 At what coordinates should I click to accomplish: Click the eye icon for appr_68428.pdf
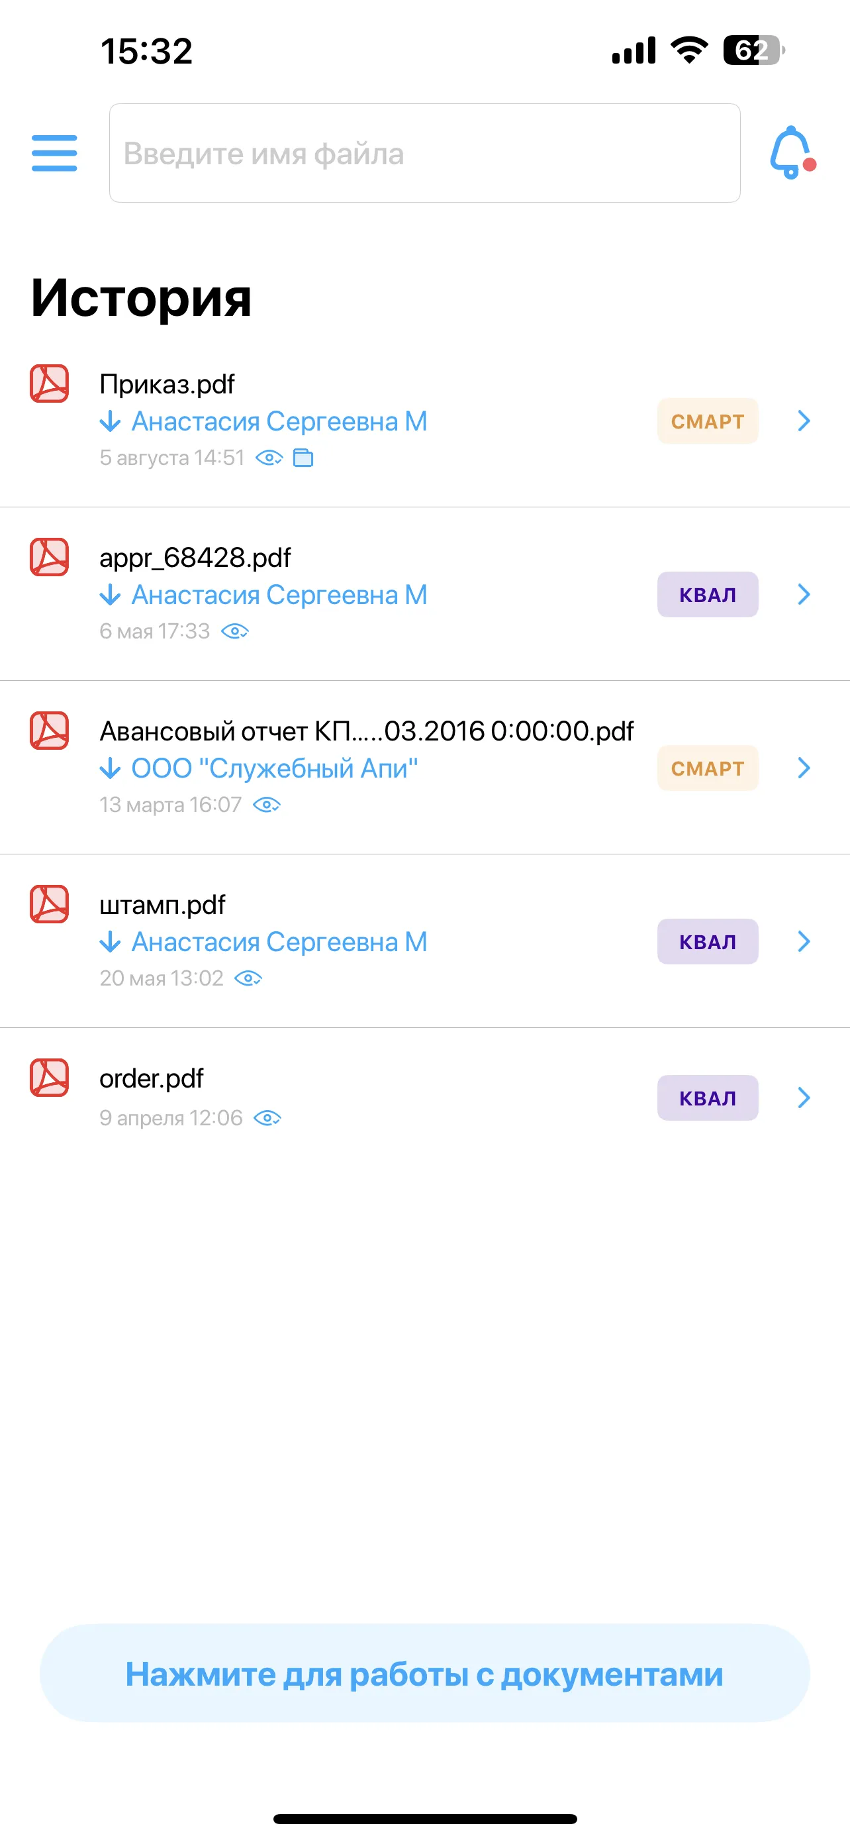(235, 631)
